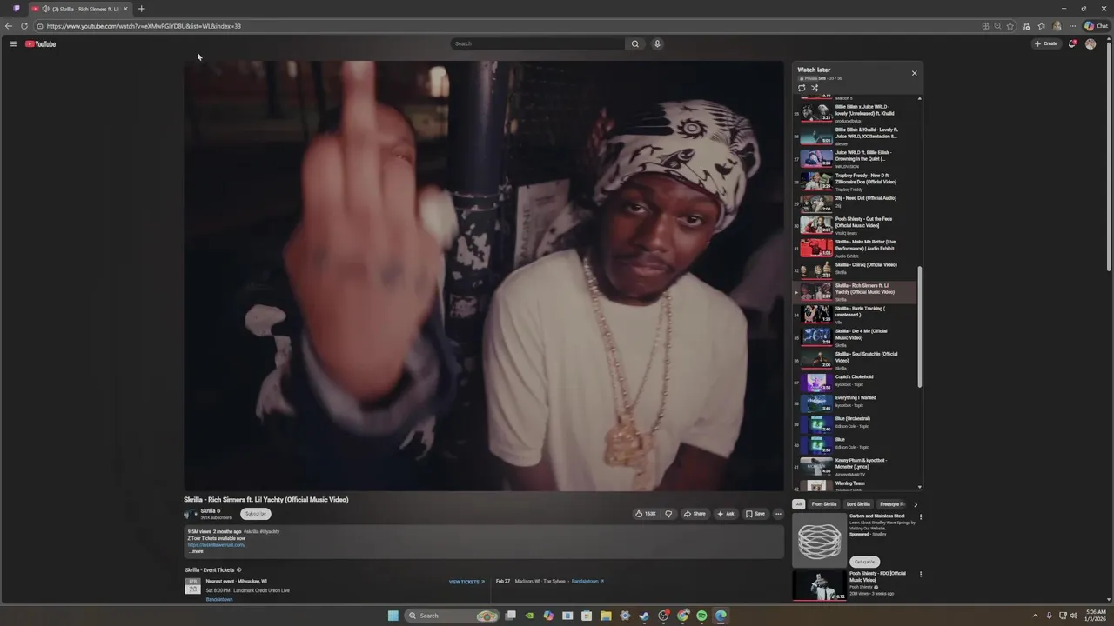The image size is (1114, 626).
Task: Open the Windows Start menu
Action: pyautogui.click(x=393, y=616)
